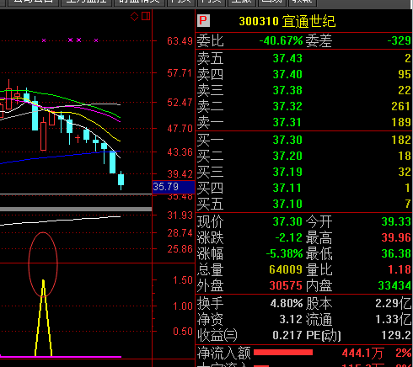Click the 外盘 value 30575
This screenshot has height=367, width=413.
click(x=286, y=285)
